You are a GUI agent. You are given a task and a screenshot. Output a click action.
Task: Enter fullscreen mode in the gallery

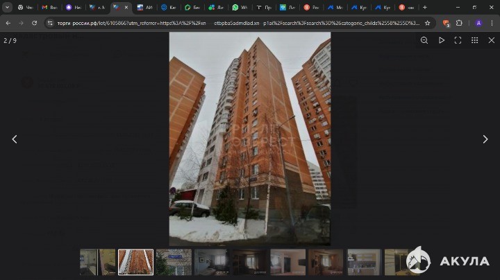point(458,40)
